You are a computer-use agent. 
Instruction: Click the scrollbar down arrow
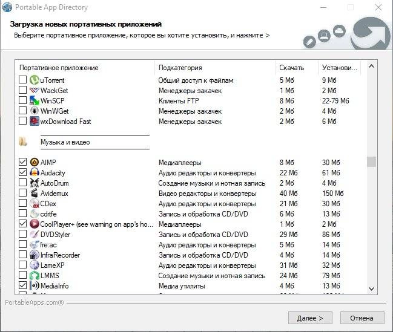pyautogui.click(x=371, y=288)
